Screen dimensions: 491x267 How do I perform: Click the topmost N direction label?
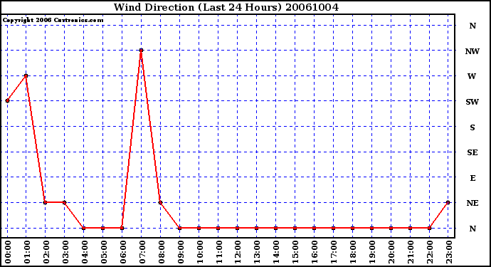[472, 26]
